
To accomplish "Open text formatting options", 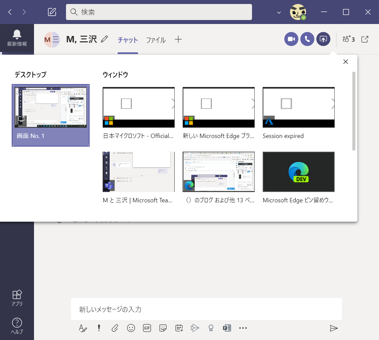I will pyautogui.click(x=83, y=328).
